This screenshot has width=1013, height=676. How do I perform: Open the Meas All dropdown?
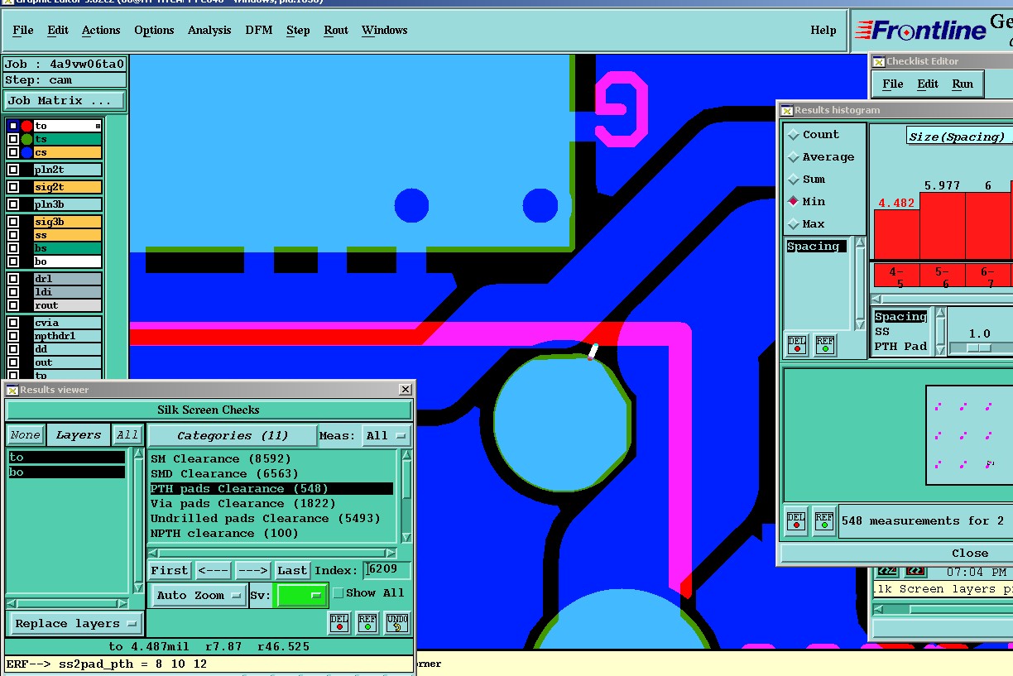coord(386,435)
